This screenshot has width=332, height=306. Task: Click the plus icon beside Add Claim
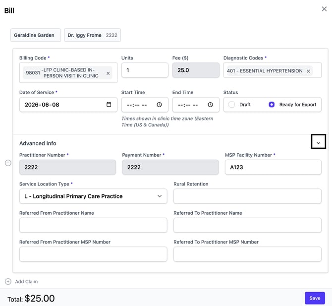8,281
